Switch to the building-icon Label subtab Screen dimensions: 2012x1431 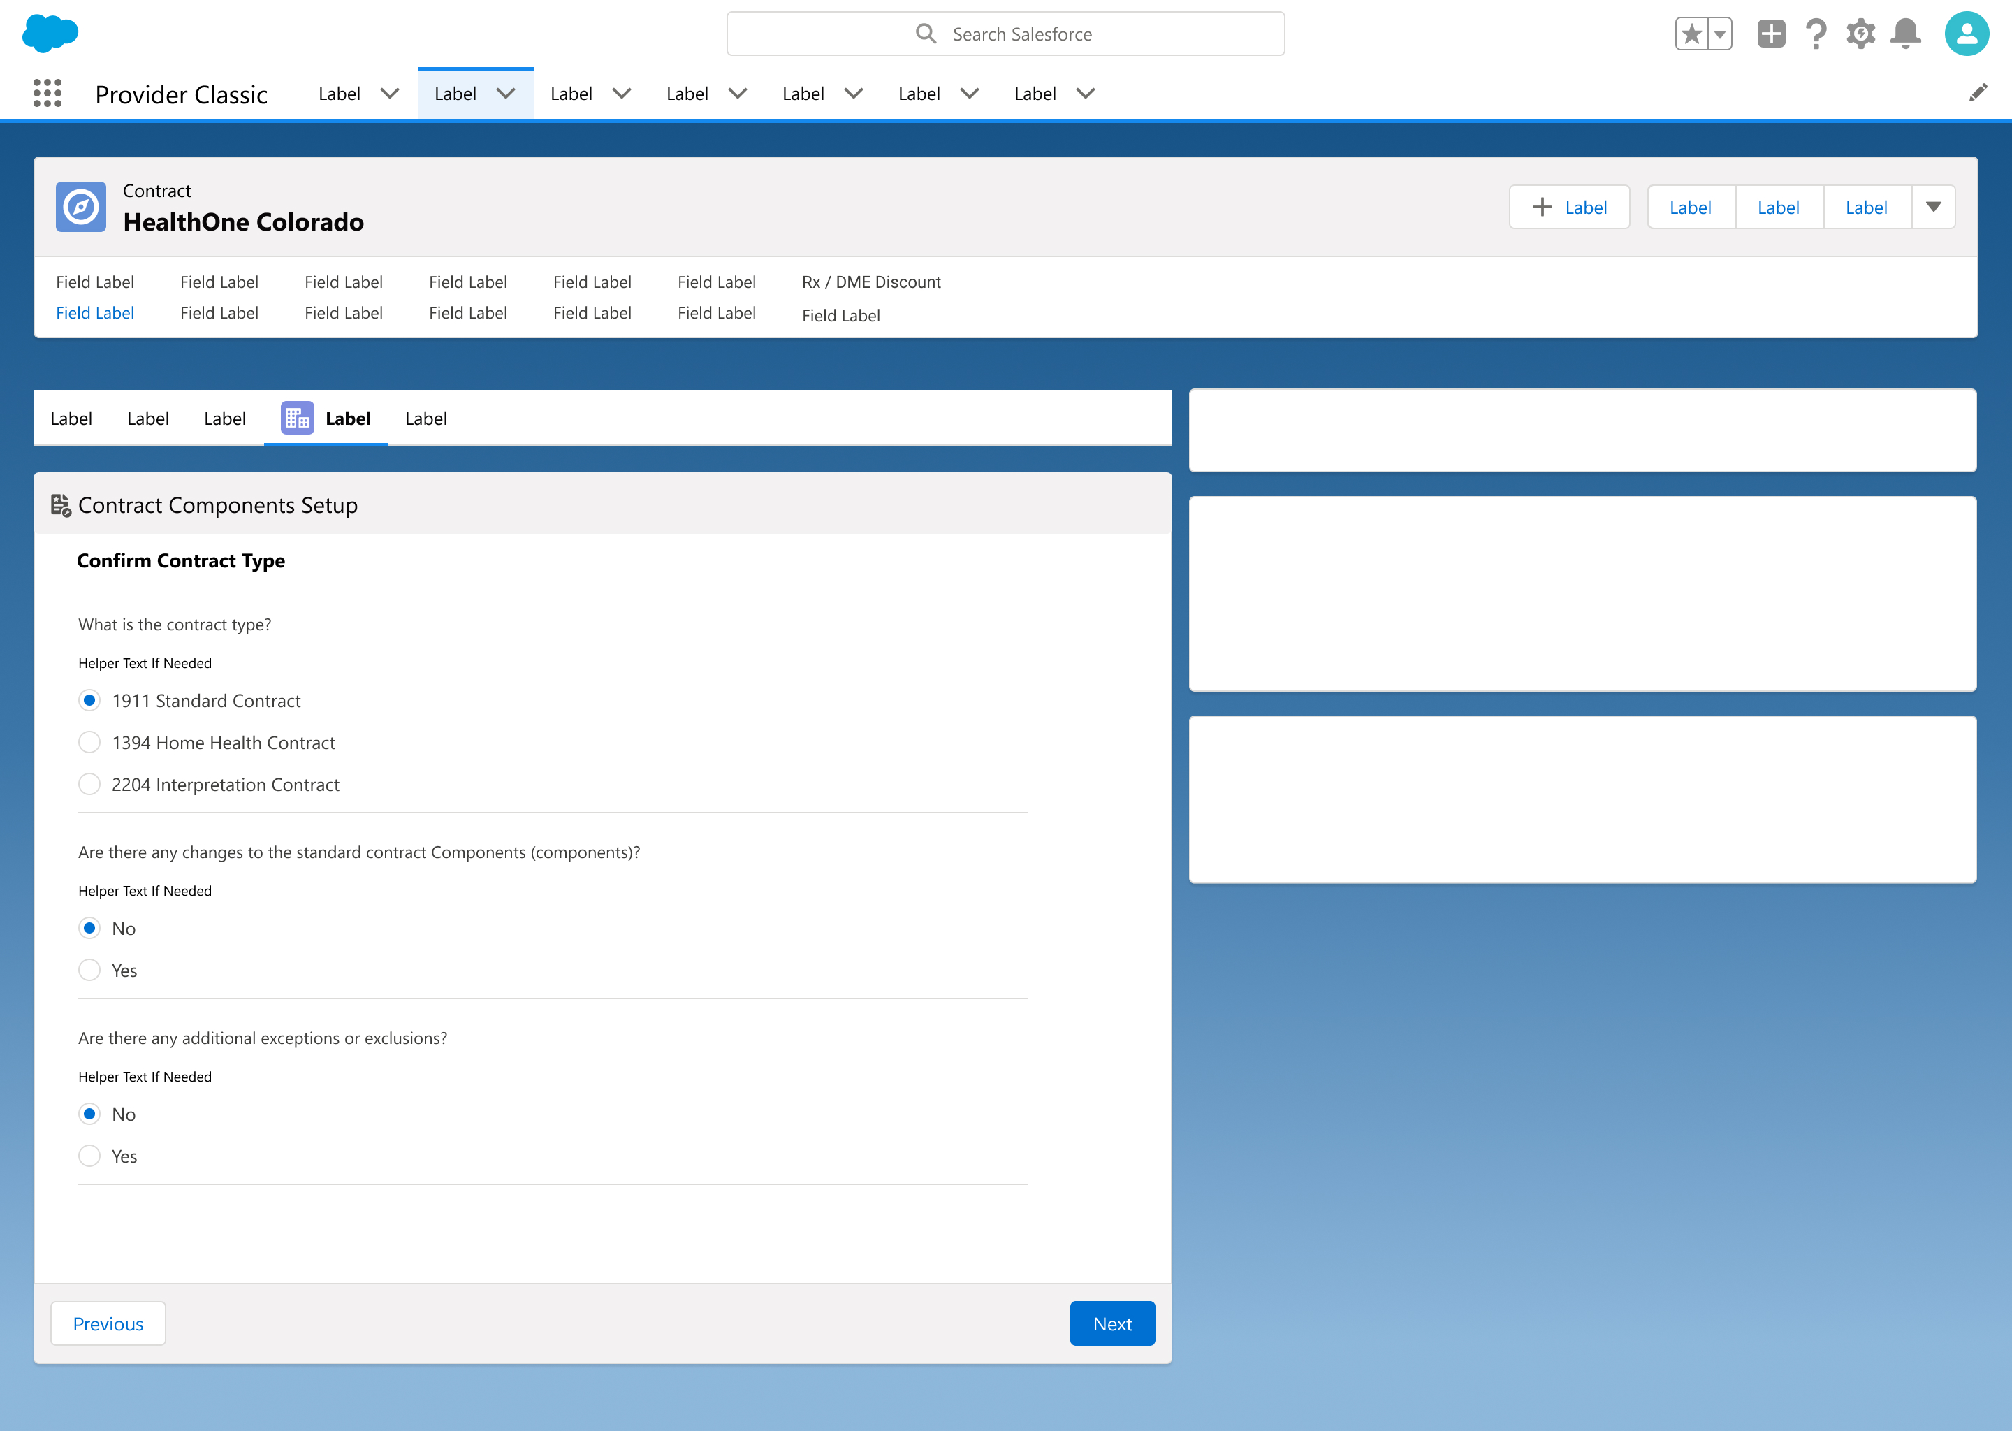coord(326,418)
